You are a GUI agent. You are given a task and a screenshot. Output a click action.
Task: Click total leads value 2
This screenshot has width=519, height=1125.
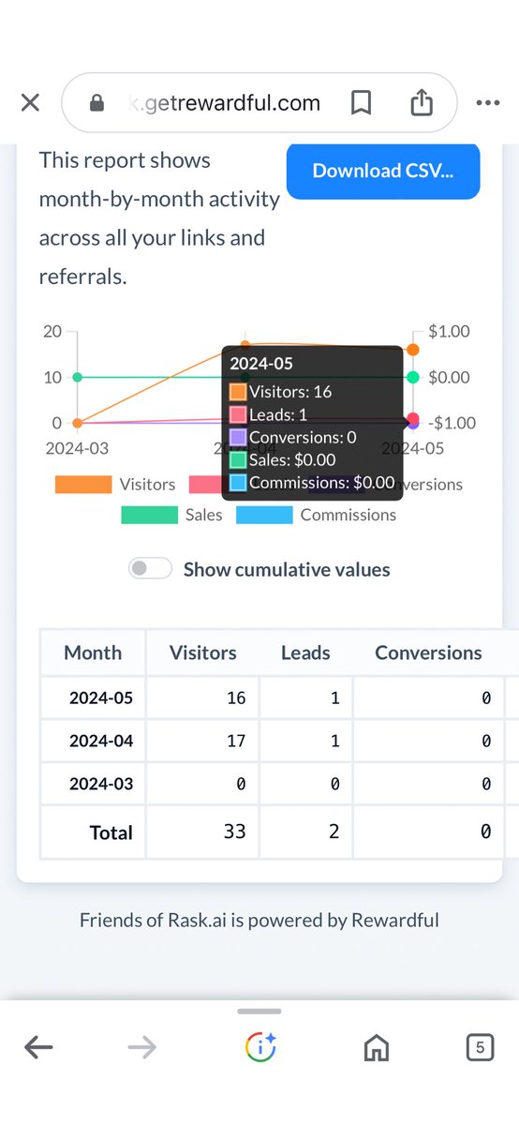click(334, 832)
